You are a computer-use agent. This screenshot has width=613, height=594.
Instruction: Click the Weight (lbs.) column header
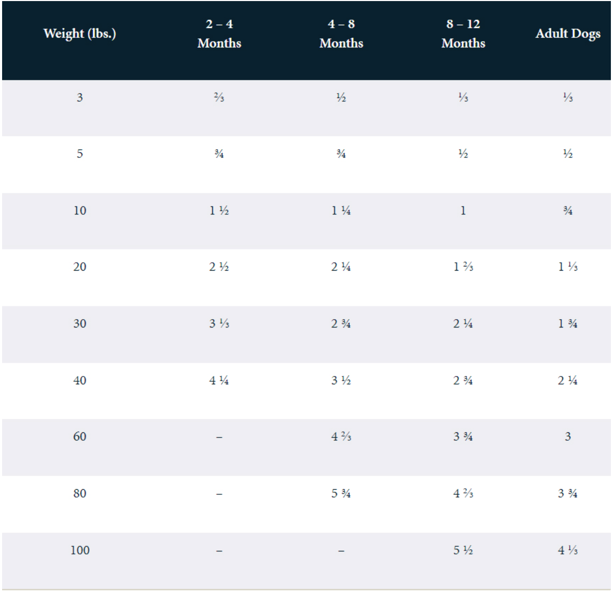pos(80,34)
